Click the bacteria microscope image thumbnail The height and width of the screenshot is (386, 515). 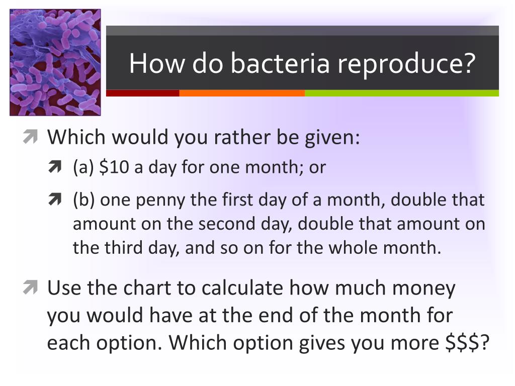coord(55,62)
